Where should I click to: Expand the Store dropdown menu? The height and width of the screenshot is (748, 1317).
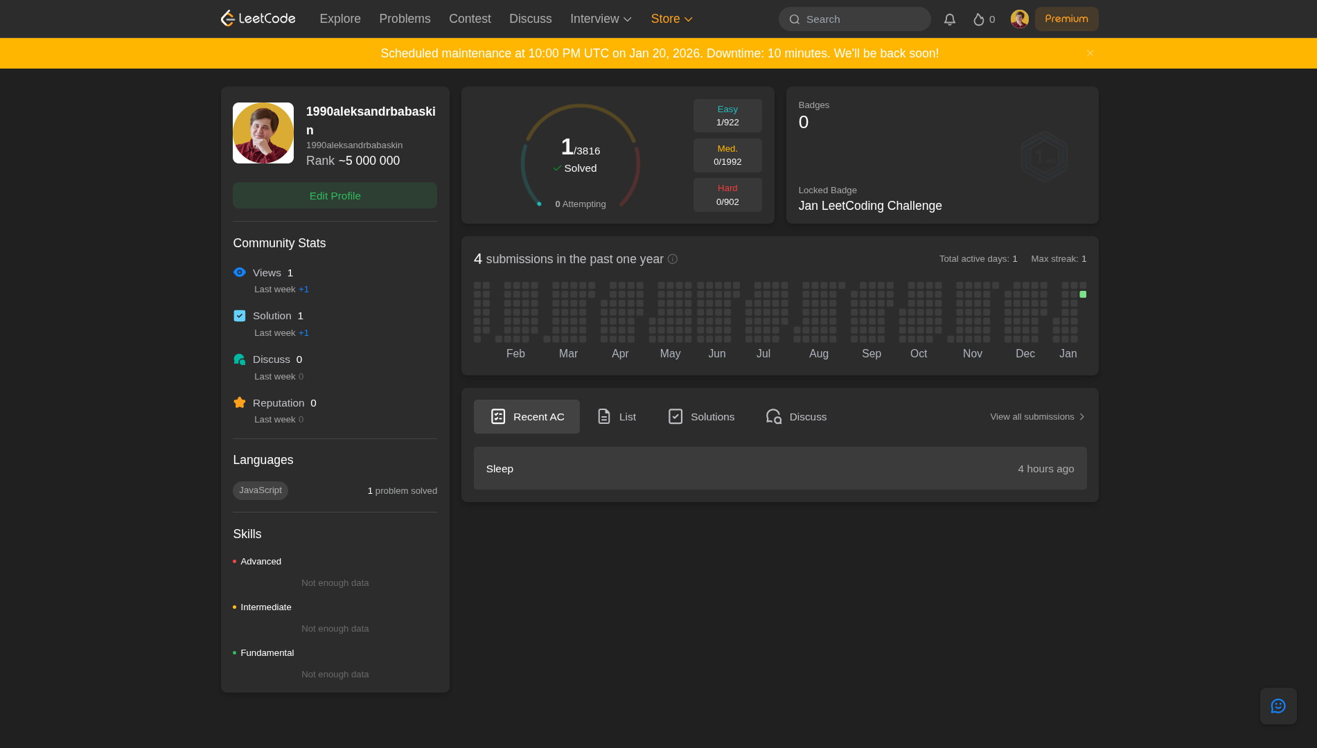point(671,19)
